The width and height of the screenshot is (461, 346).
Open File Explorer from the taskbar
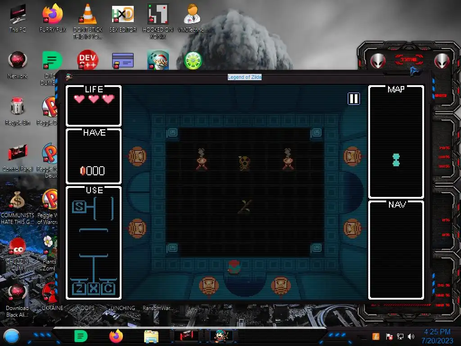click(151, 337)
